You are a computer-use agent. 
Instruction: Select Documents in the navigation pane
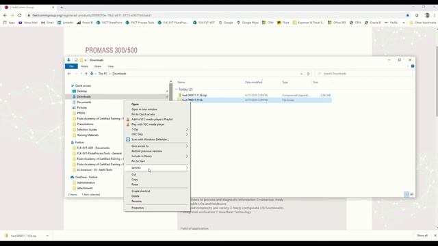83,102
